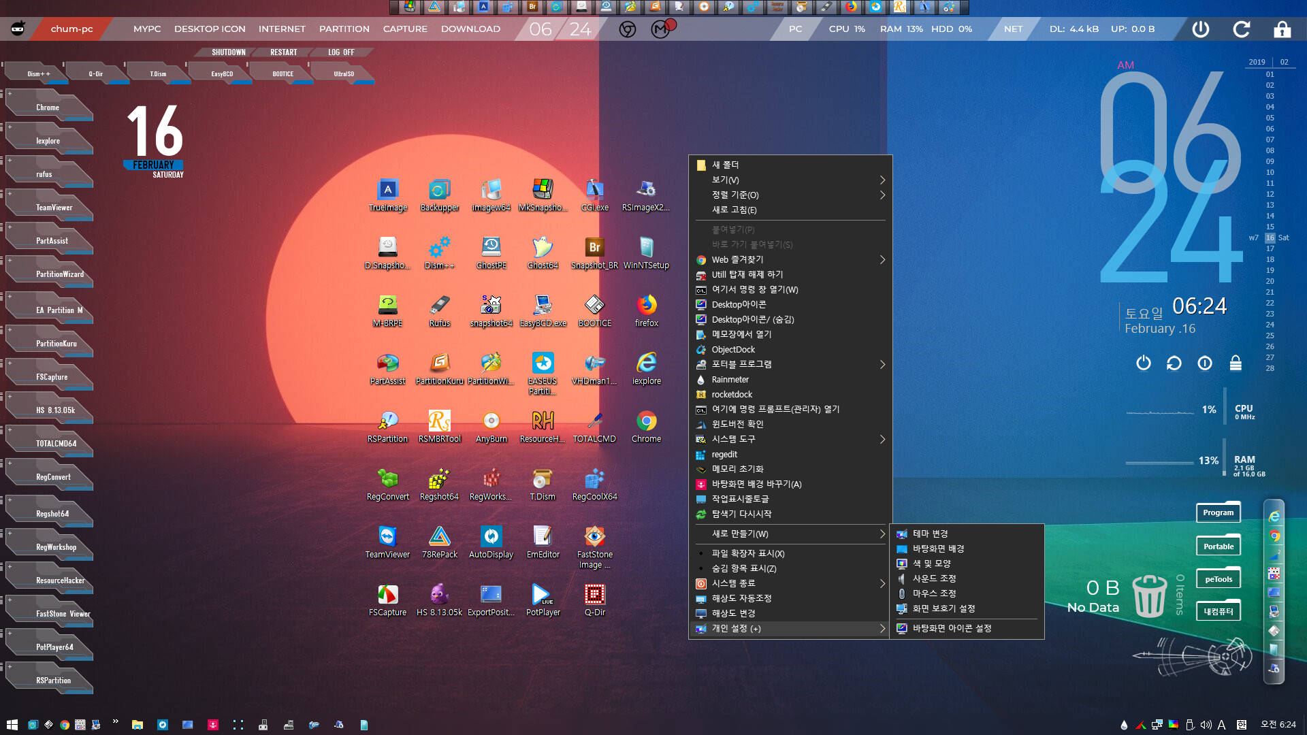1307x735 pixels.
Task: Expand the 보기(V) submenu
Action: tap(790, 180)
